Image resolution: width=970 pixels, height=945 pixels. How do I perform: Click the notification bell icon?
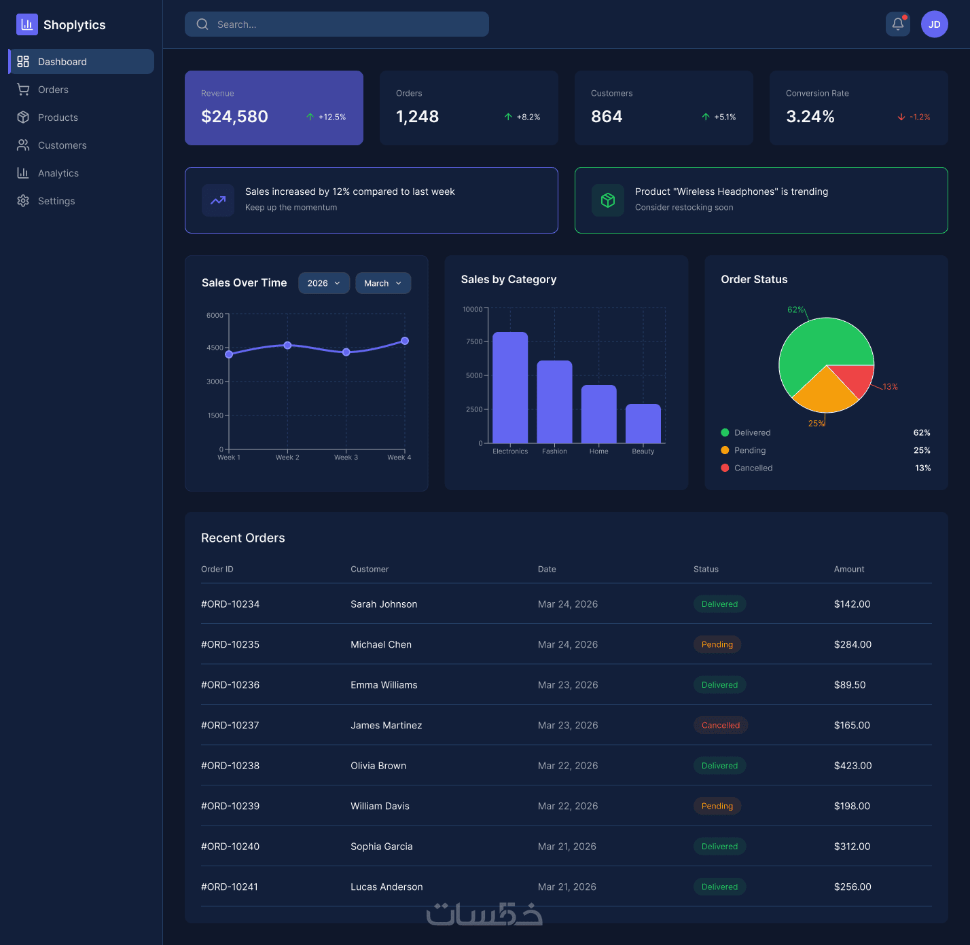(897, 24)
